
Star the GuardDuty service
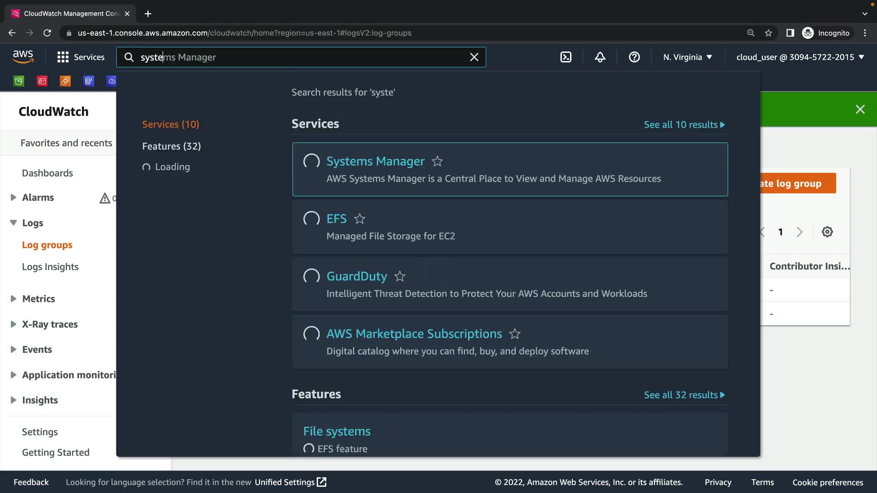[x=400, y=276]
